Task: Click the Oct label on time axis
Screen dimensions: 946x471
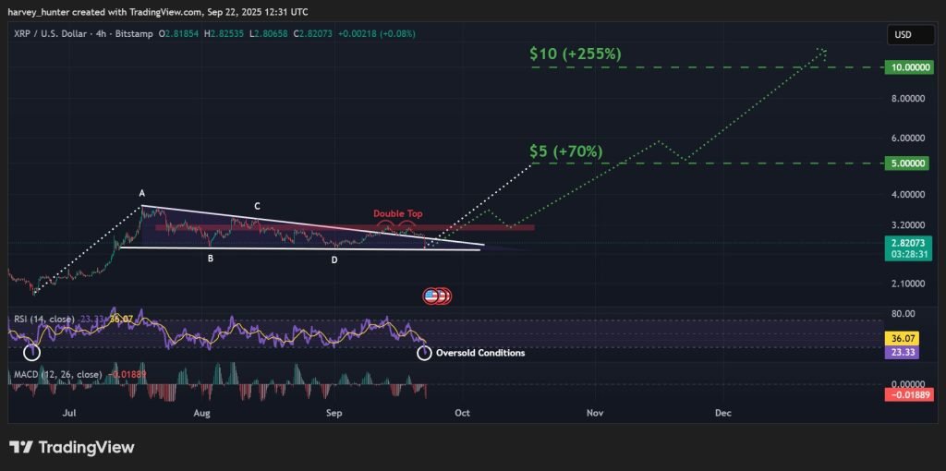Action: point(462,413)
